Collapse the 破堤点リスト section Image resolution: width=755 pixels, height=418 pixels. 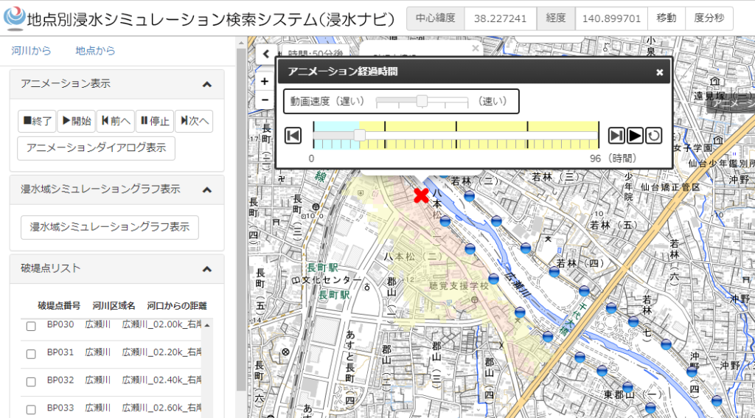(206, 269)
